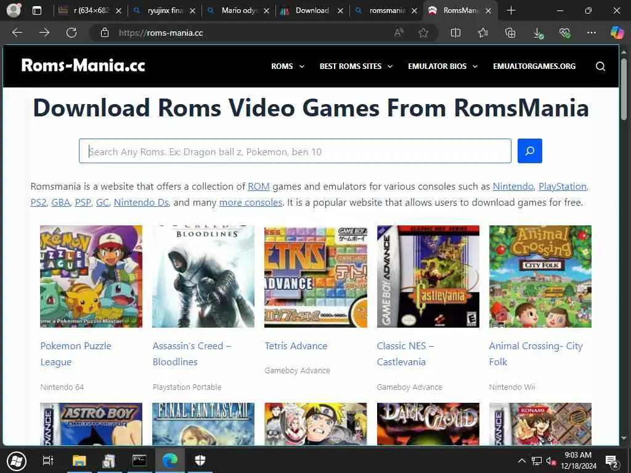Open the Dark Cloud game thumbnail
The width and height of the screenshot is (631, 473).
[428, 424]
